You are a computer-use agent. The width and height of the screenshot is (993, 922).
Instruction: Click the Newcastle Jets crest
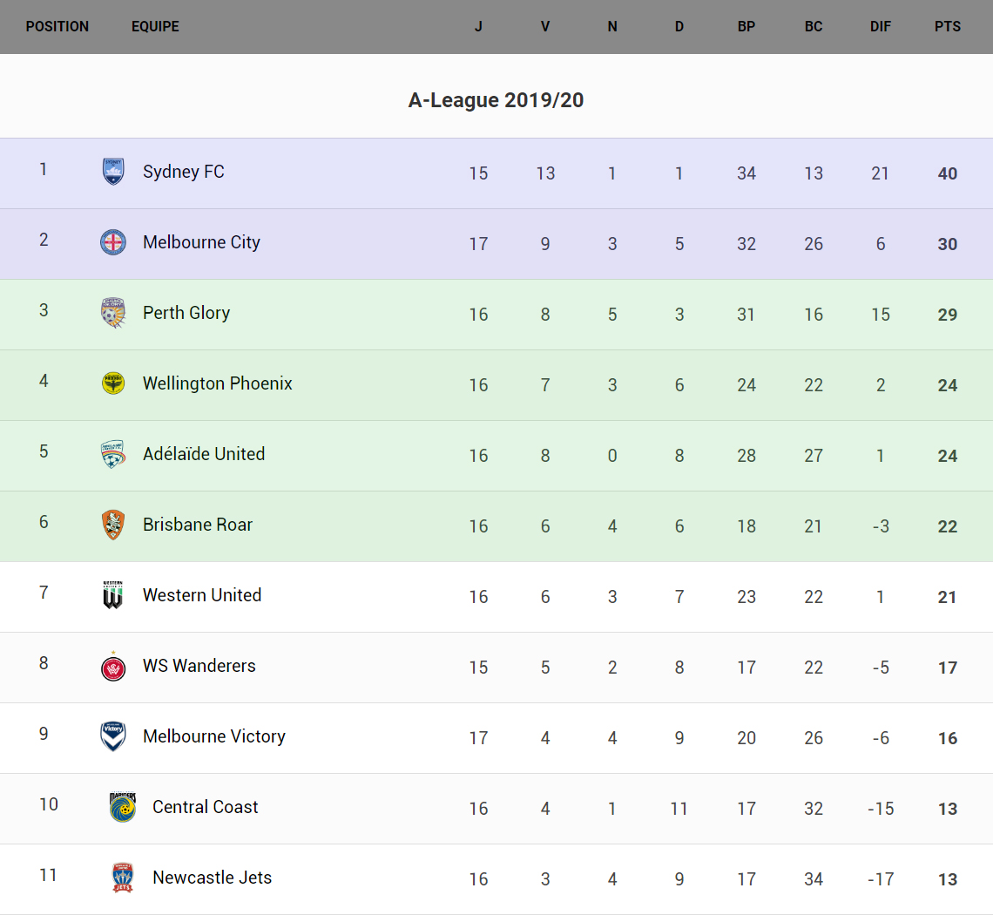click(x=123, y=878)
